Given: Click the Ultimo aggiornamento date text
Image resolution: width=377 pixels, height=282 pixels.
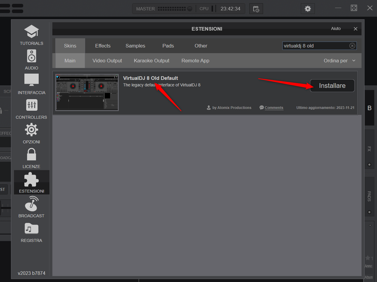Looking at the screenshot, I should (325, 108).
